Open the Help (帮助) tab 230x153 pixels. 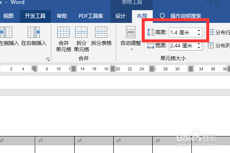coord(62,16)
